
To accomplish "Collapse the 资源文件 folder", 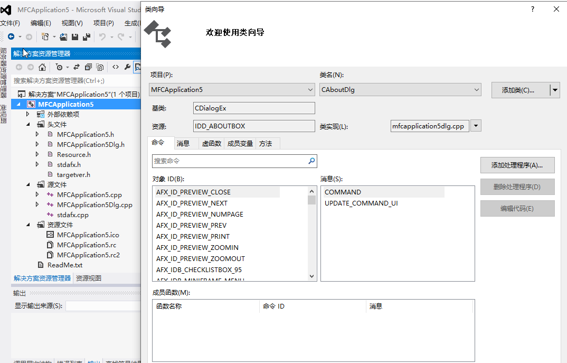I will [x=28, y=225].
